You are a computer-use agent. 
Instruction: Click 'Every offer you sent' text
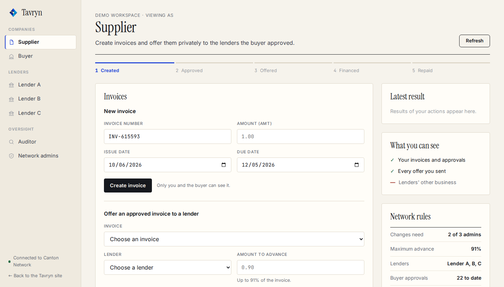point(422,171)
